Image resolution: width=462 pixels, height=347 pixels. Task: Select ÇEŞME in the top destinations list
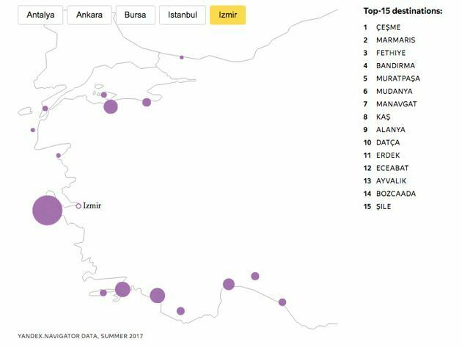click(388, 27)
